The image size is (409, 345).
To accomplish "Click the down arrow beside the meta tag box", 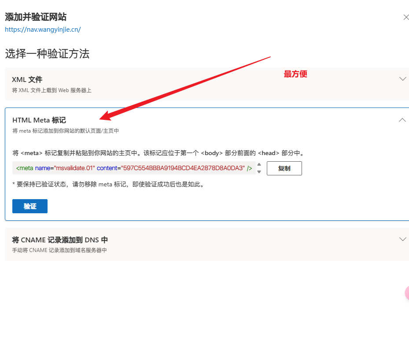I will coord(259,172).
